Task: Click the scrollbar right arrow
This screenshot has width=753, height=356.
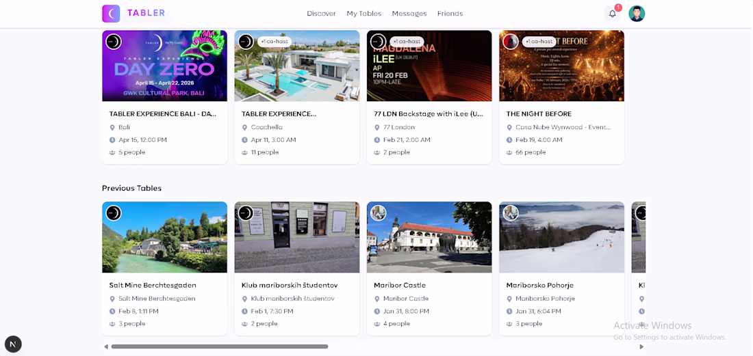Action: 641,346
